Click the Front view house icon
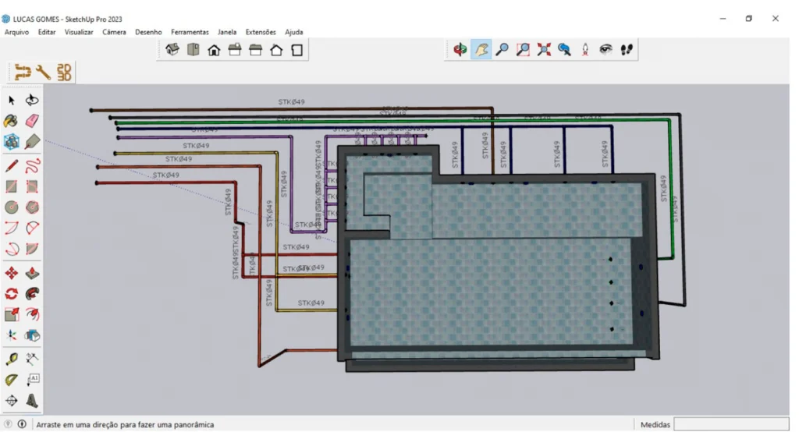 (214, 50)
